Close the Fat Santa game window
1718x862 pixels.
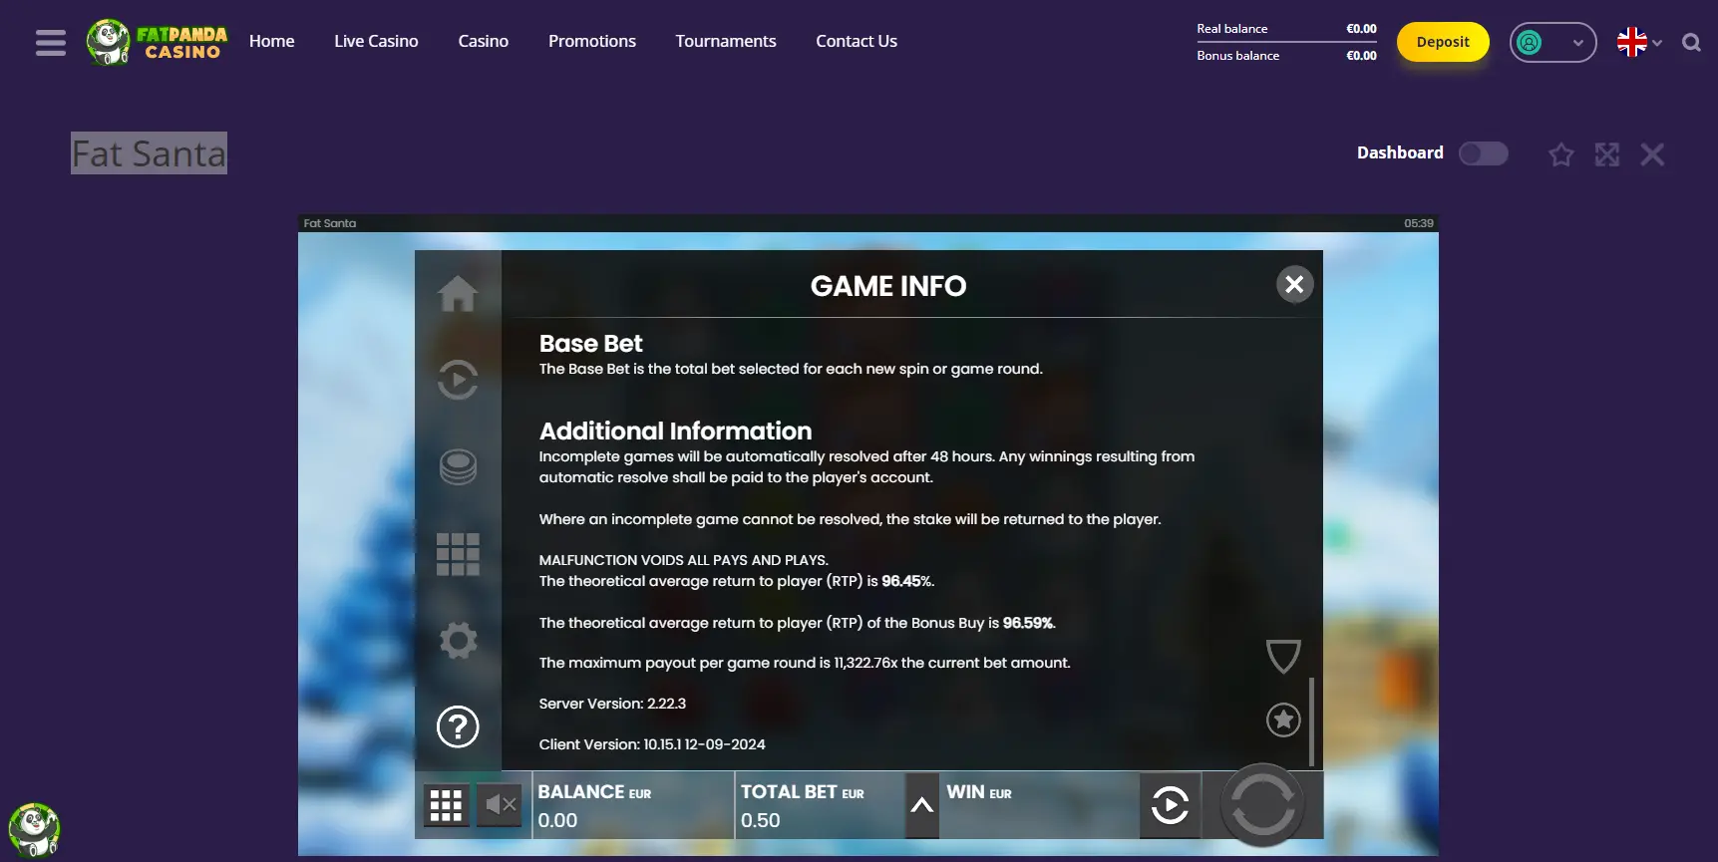pos(1652,154)
